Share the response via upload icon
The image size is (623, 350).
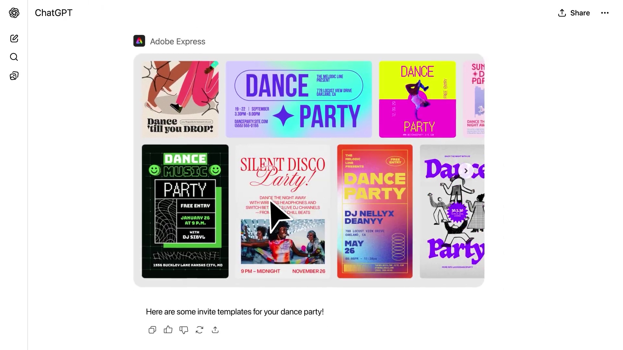tap(215, 330)
